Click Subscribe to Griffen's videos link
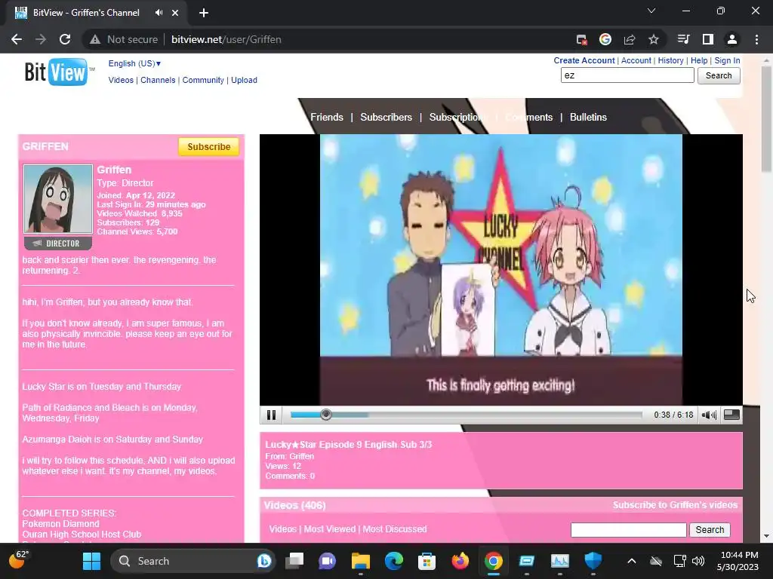Viewport: 773px width, 579px height. (x=675, y=505)
